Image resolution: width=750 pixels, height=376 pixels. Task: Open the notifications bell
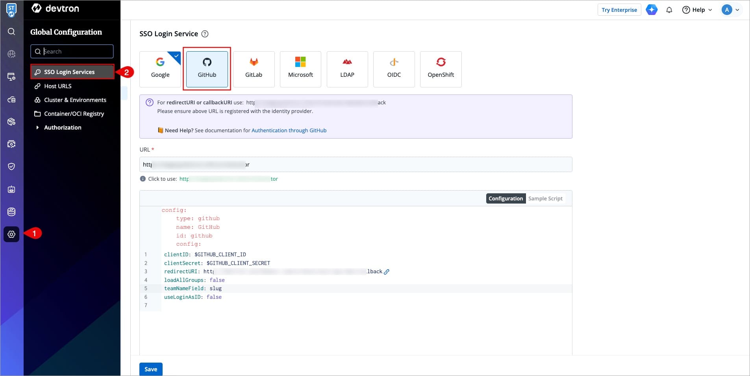pos(669,10)
